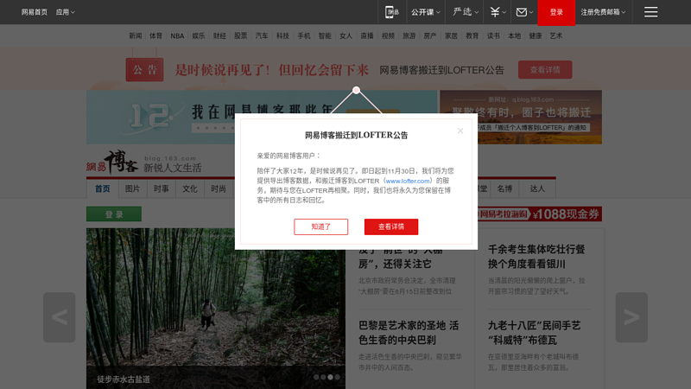Select the 时事 blog tab
The image size is (691, 389).
click(x=162, y=188)
